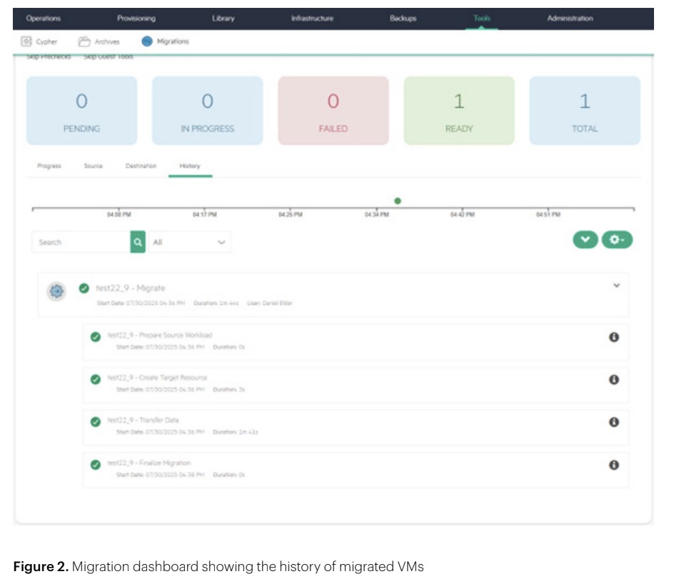Open the Provisioning menu
This screenshot has width=674, height=584.
136,19
